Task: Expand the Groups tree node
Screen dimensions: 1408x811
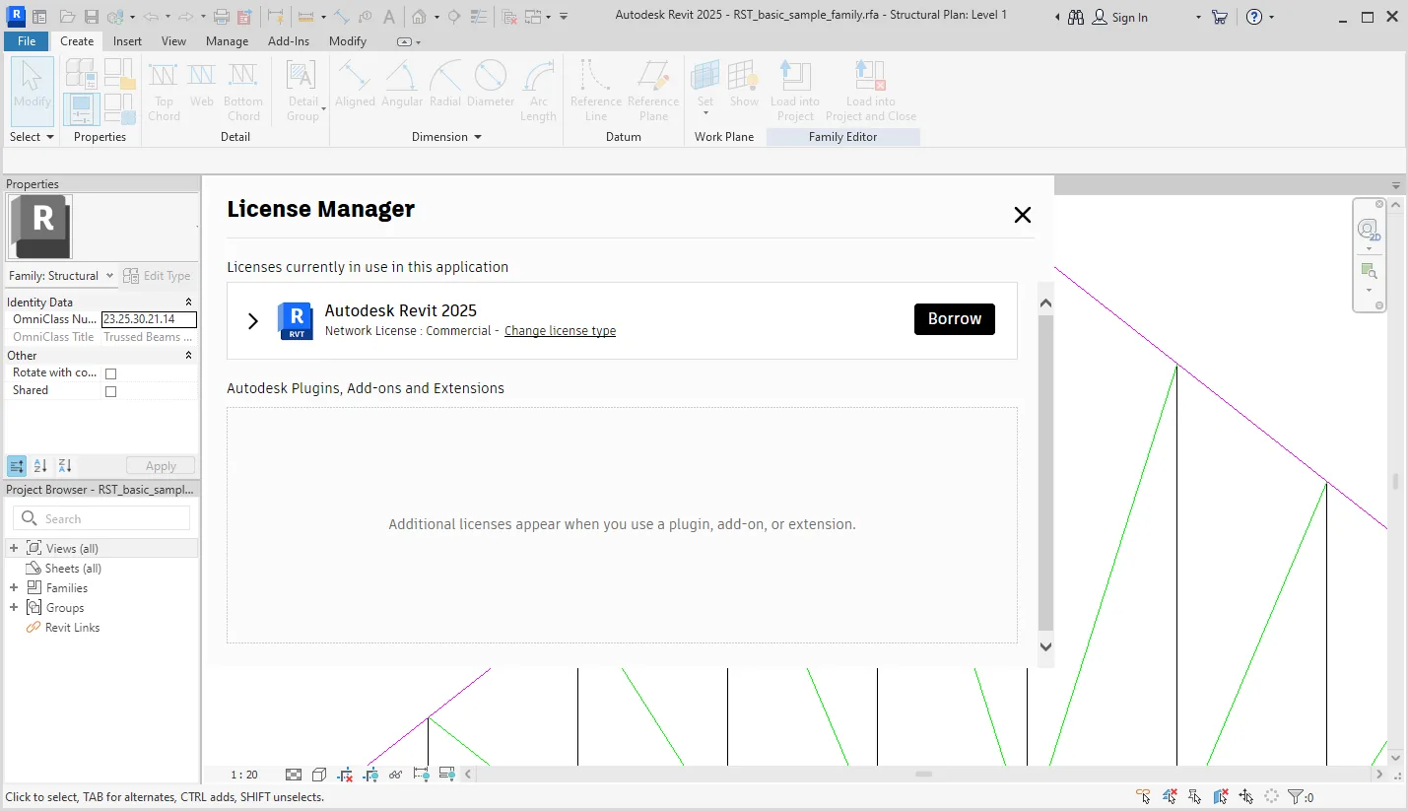Action: (x=14, y=607)
